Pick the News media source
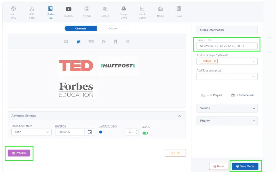This screenshot has width=276, height=172. tap(179, 12)
